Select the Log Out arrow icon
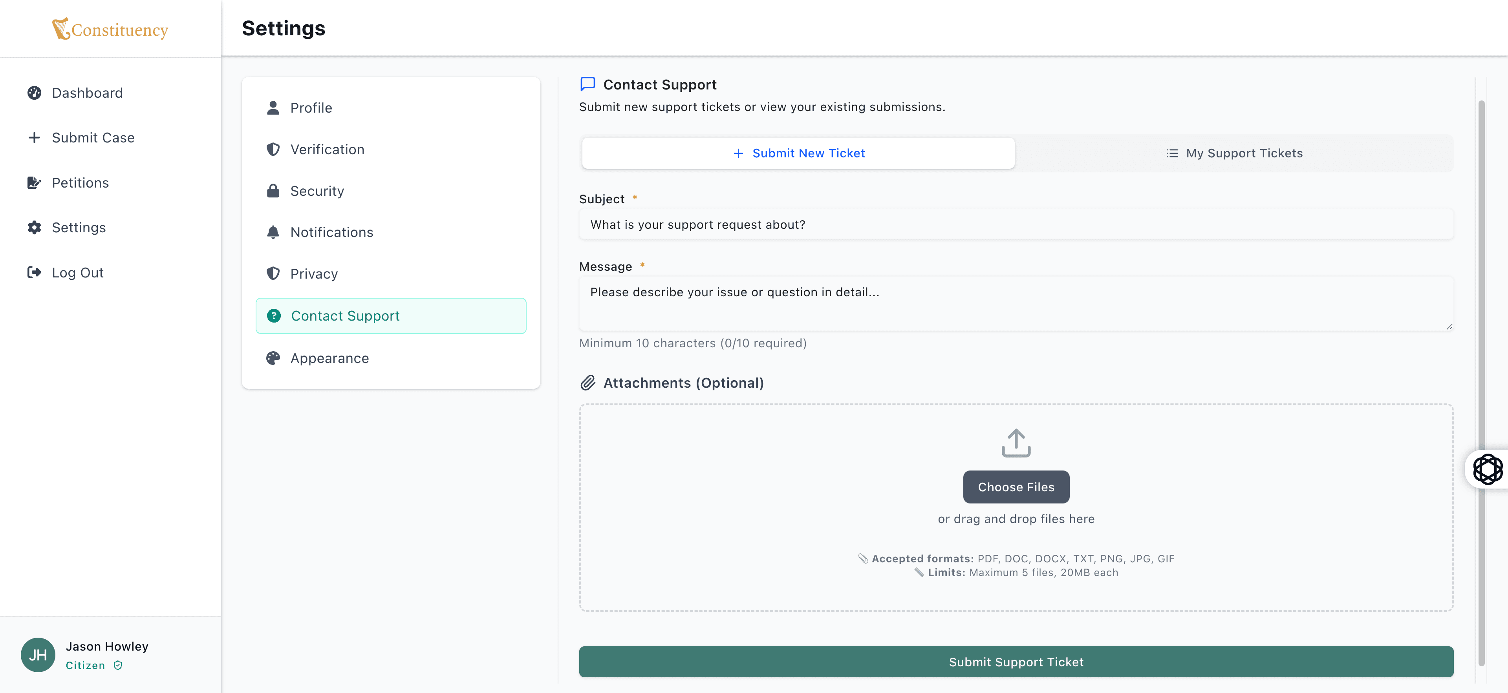The width and height of the screenshot is (1508, 693). point(34,272)
